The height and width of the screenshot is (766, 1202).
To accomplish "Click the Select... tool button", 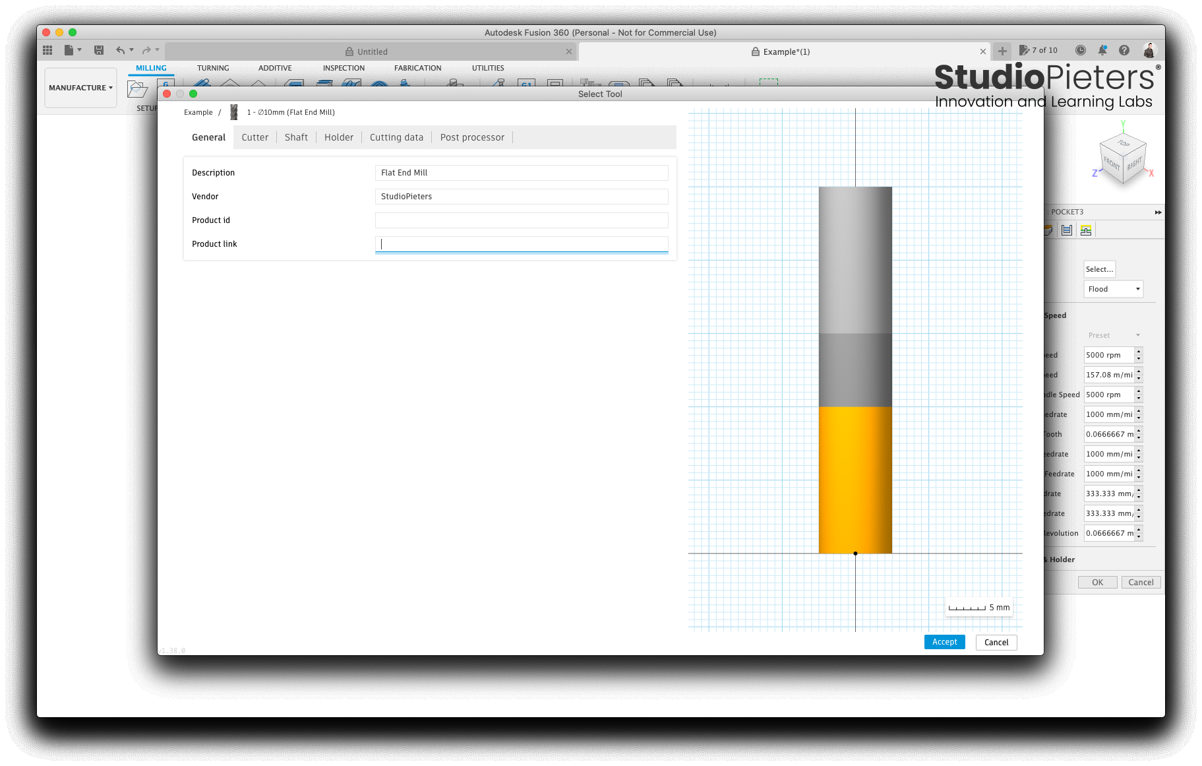I will 1099,269.
